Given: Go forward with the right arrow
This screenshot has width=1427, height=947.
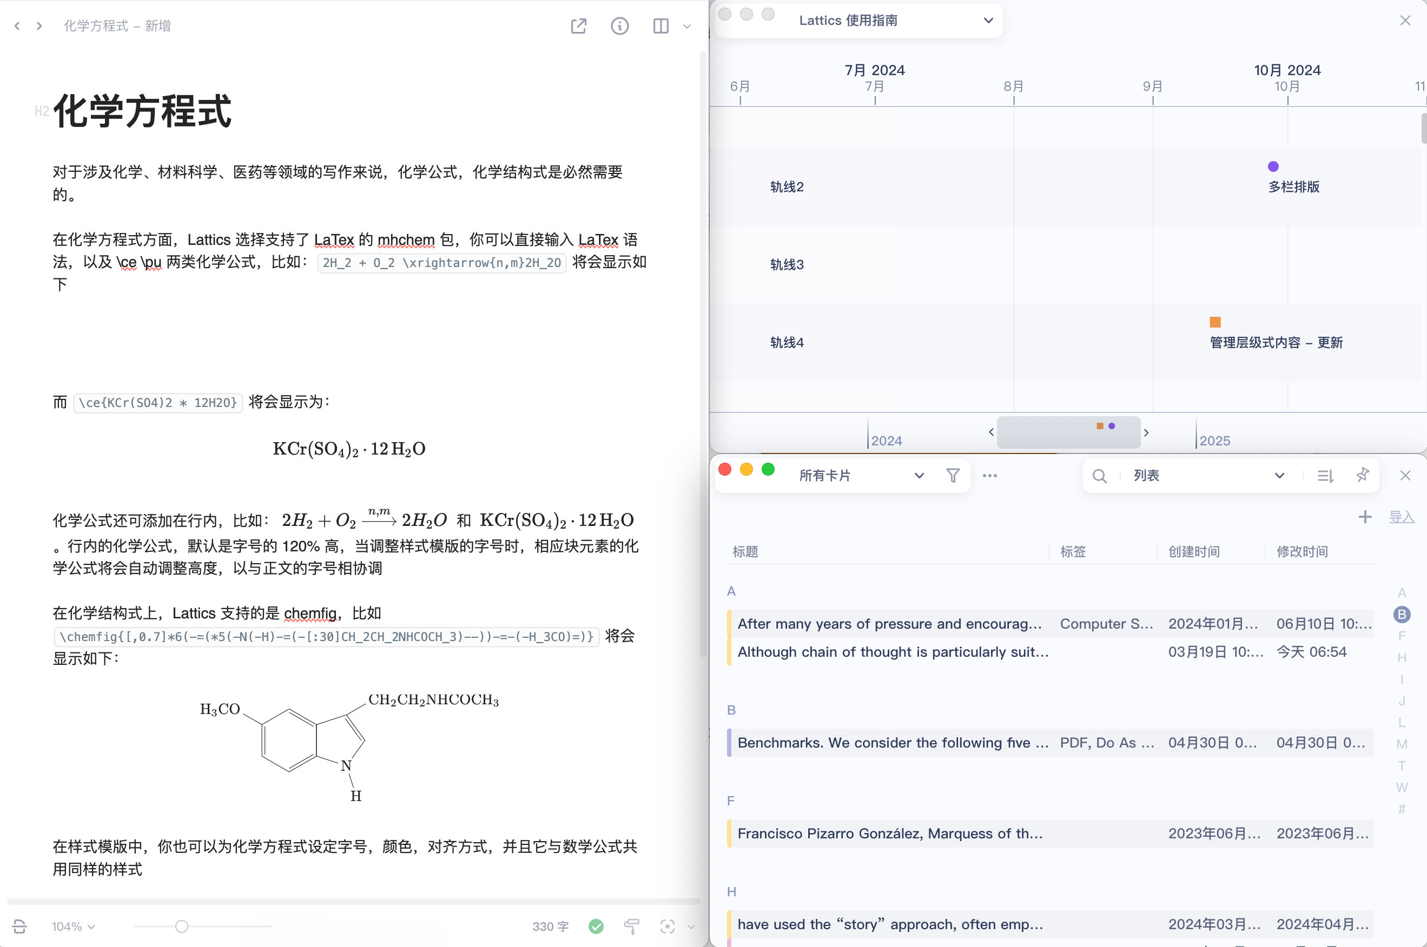Looking at the screenshot, I should 39,26.
